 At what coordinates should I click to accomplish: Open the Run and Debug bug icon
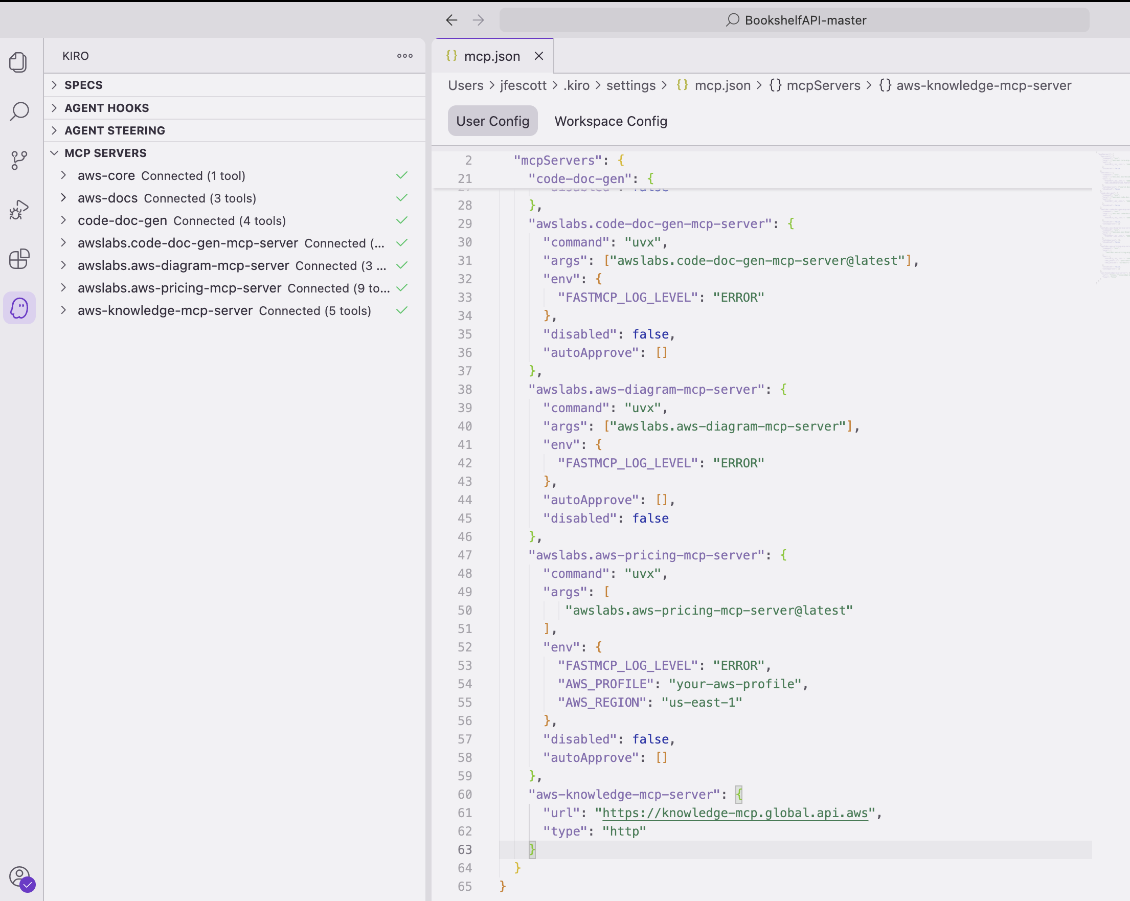pos(19,209)
